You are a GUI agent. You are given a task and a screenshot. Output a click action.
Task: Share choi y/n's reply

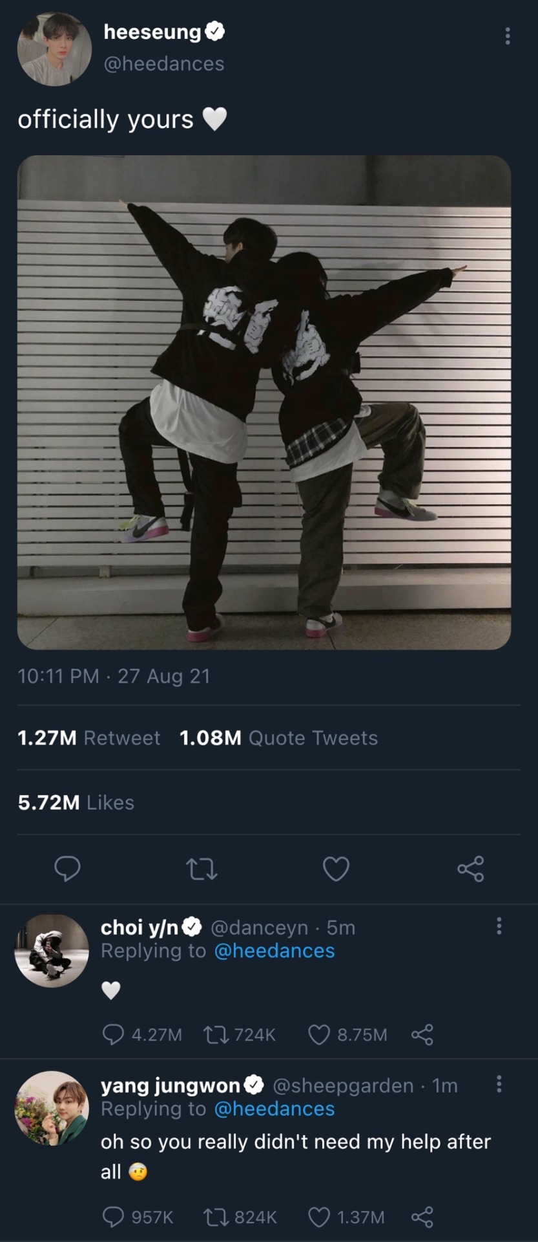422,1035
